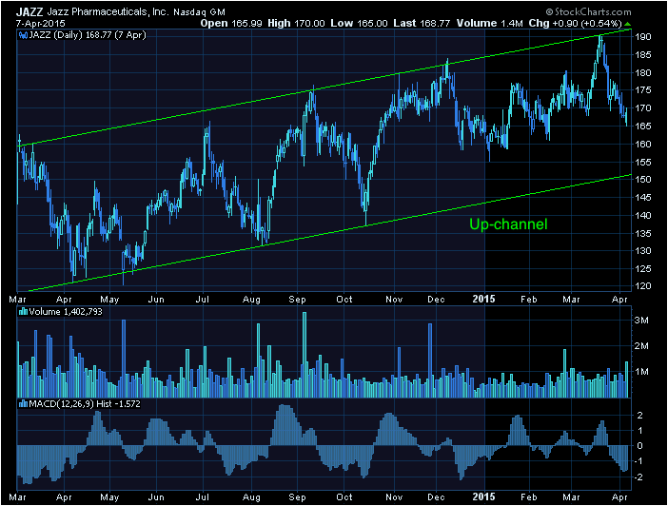Screen dimensions: 668x506
Task: Click the 2015 label under the price chart
Action: (x=484, y=299)
